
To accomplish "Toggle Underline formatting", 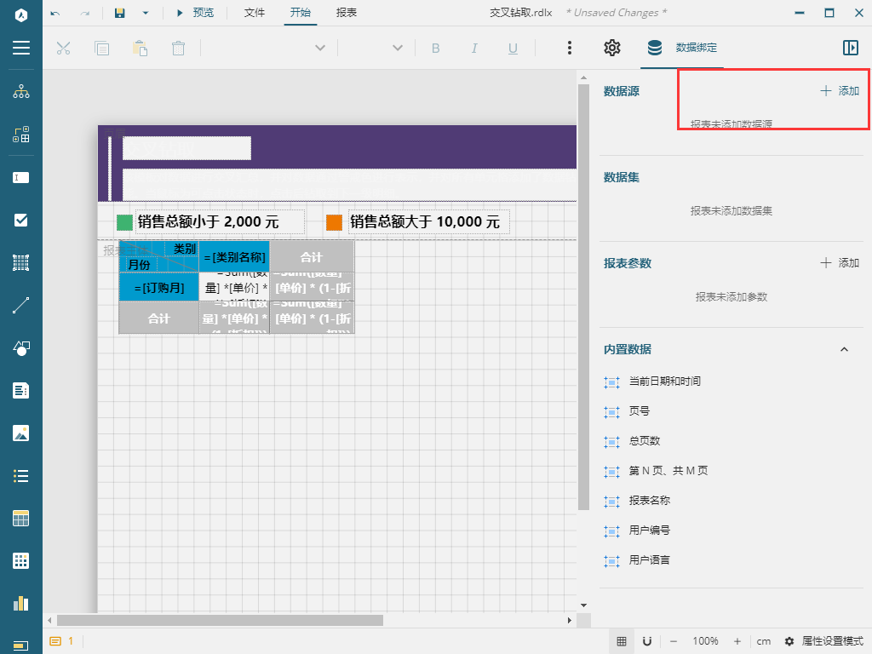I will click(x=513, y=49).
